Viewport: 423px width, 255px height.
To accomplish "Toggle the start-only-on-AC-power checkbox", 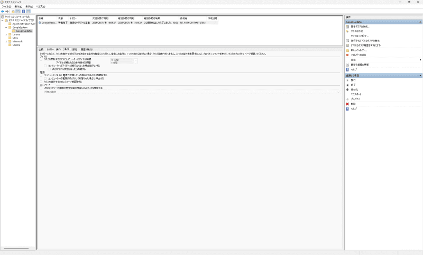I will [41, 75].
